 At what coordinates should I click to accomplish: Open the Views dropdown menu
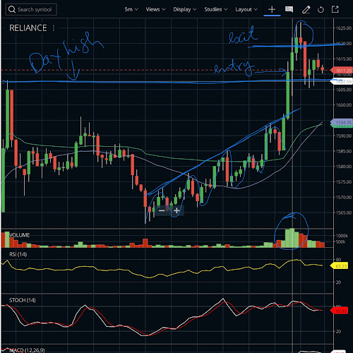pyautogui.click(x=155, y=9)
